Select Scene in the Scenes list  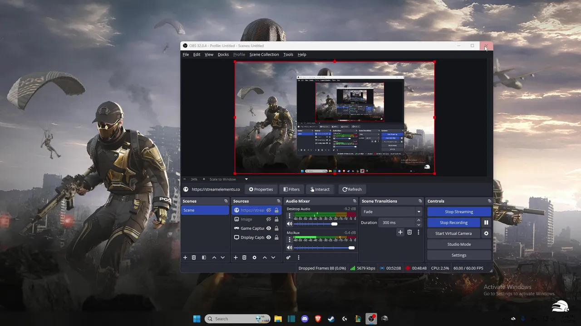tap(205, 210)
